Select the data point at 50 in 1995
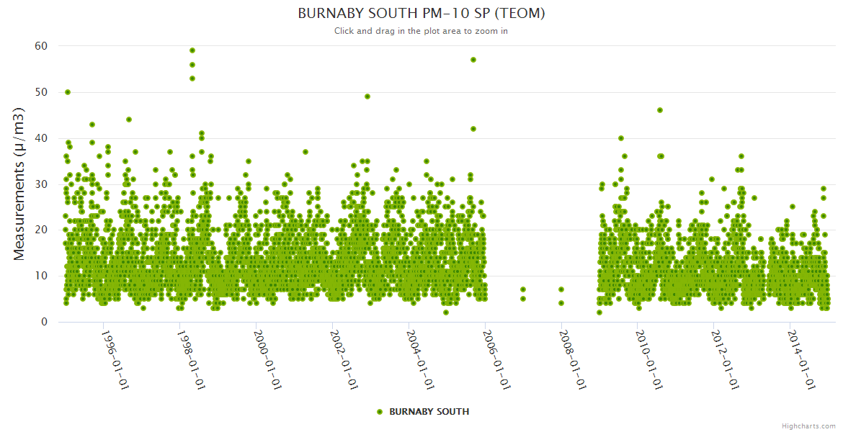 pos(68,92)
